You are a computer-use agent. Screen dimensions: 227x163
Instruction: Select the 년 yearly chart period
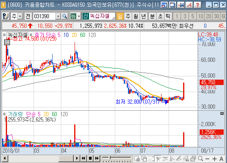tap(143, 16)
